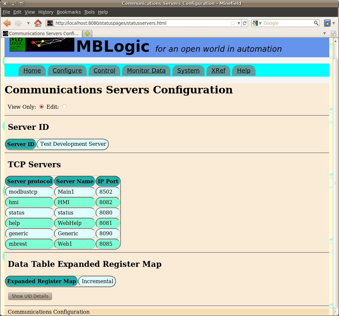The image size is (339, 316).
Task: Click the generic protocol cell
Action: pos(30,233)
